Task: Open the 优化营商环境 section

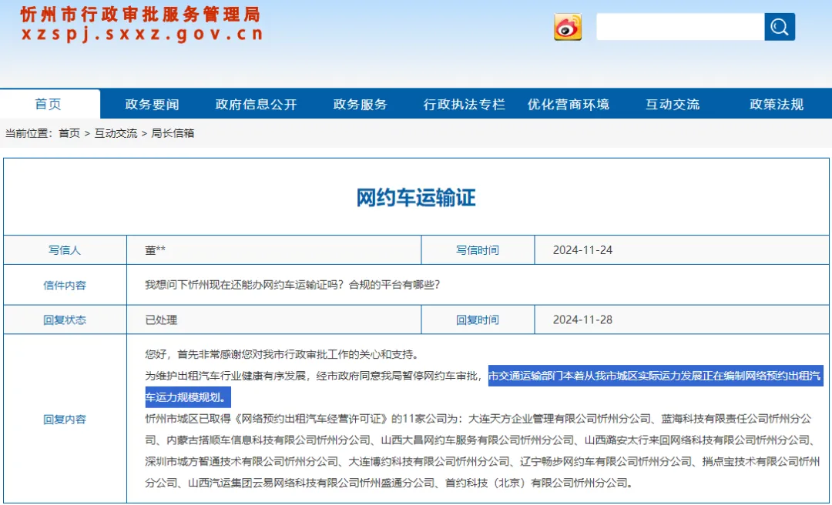Action: pos(569,103)
